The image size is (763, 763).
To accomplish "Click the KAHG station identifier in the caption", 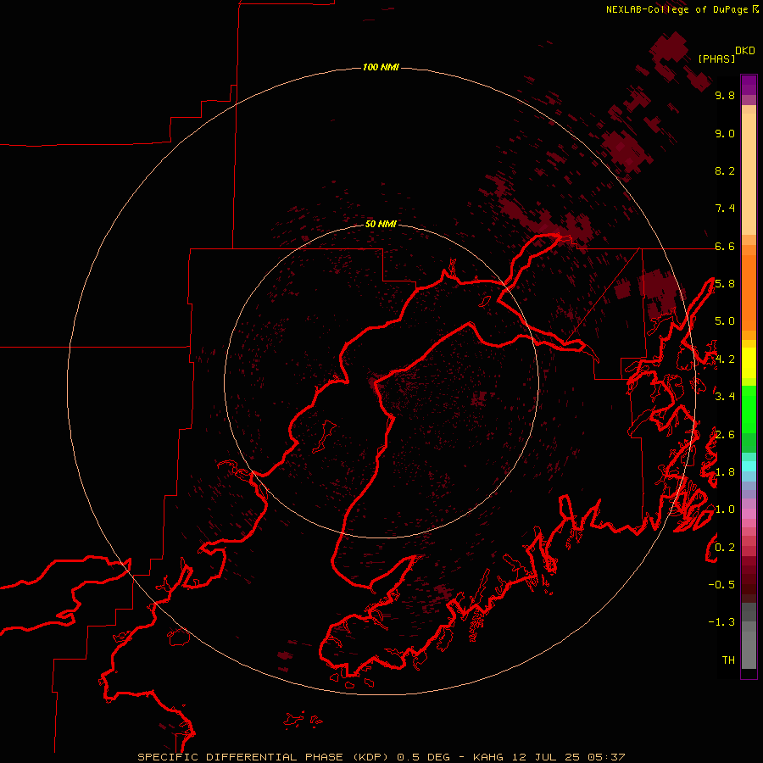I will pyautogui.click(x=489, y=757).
